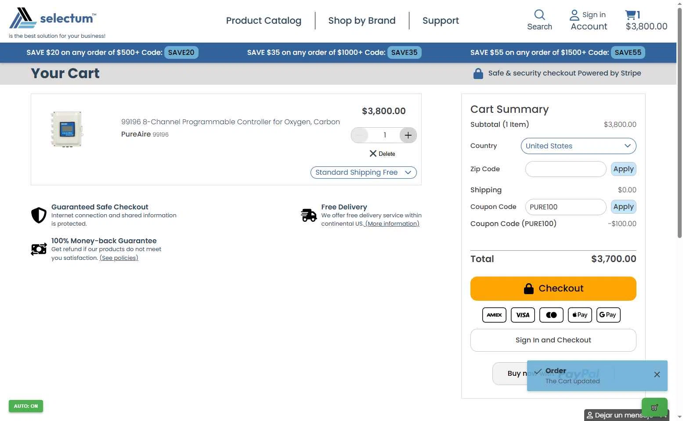Select the AMEX payment icon
The width and height of the screenshot is (683, 421).
pyautogui.click(x=494, y=315)
